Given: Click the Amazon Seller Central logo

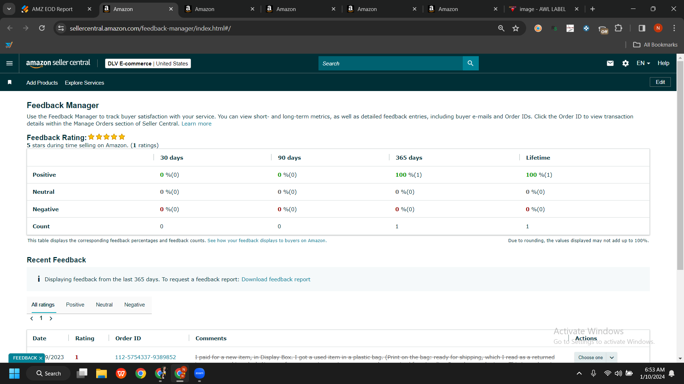Looking at the screenshot, I should pyautogui.click(x=58, y=63).
